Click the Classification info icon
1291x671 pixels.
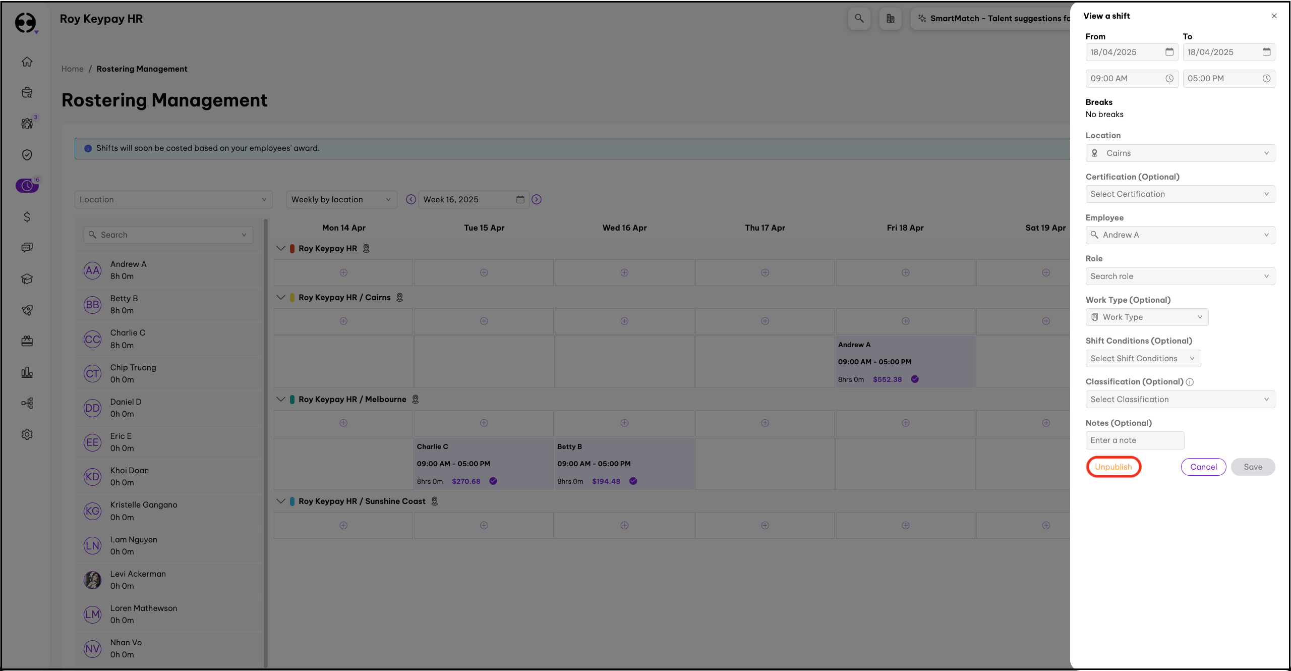tap(1190, 382)
